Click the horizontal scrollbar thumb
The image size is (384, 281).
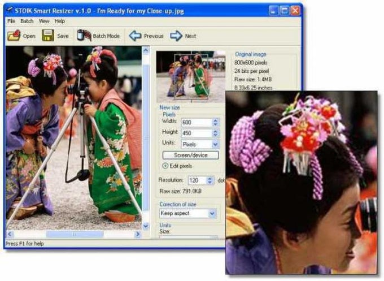75,234
